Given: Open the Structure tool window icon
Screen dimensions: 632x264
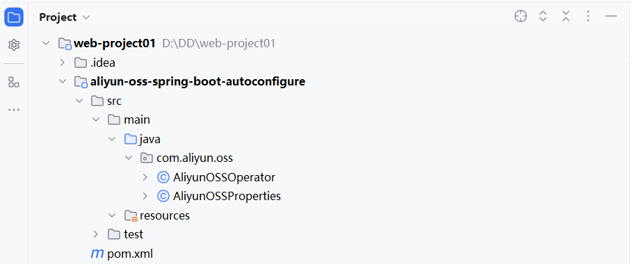Looking at the screenshot, I should [14, 82].
